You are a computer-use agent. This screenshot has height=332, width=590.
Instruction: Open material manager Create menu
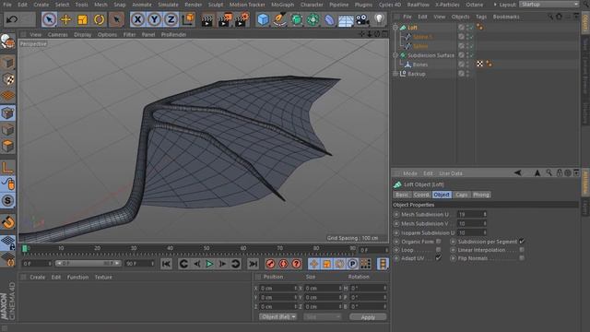37,277
